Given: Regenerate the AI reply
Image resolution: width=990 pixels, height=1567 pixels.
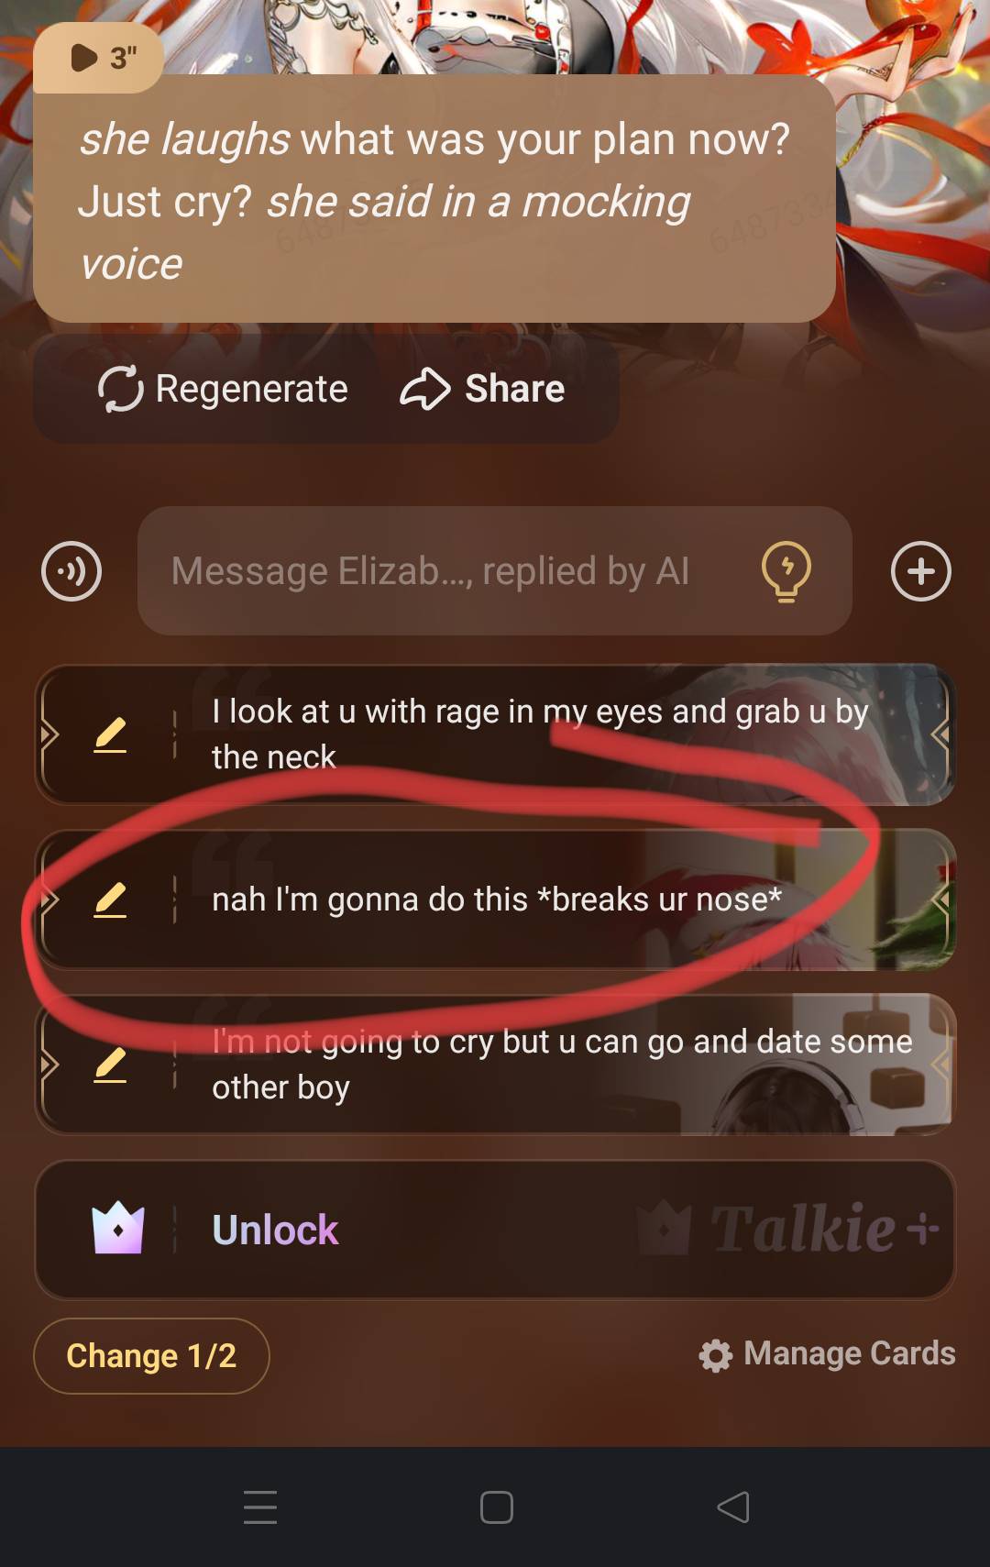Looking at the screenshot, I should click(x=223, y=389).
